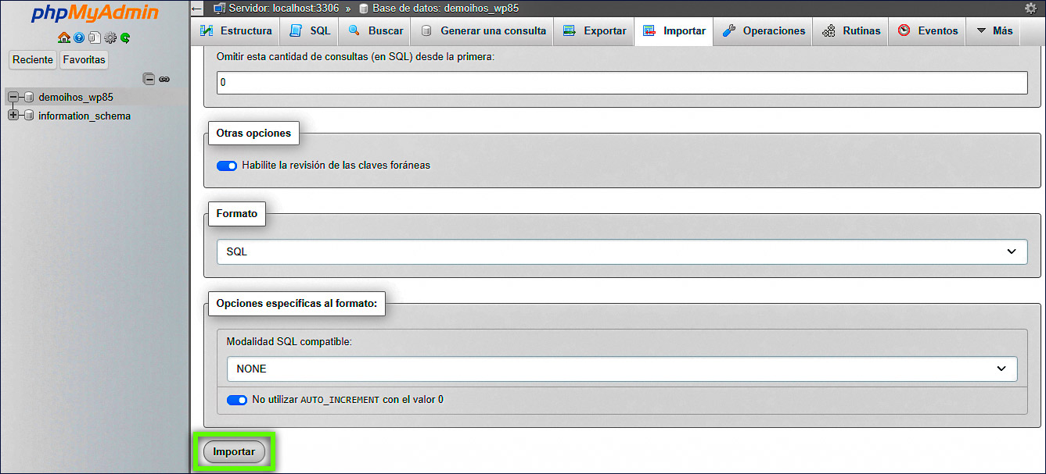Click the skip queries count input field
The height and width of the screenshot is (474, 1046).
[622, 82]
